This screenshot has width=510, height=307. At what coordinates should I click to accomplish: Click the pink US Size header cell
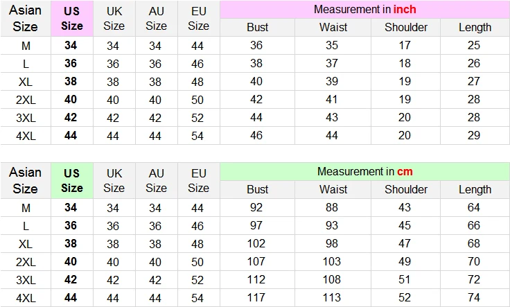pos(72,19)
